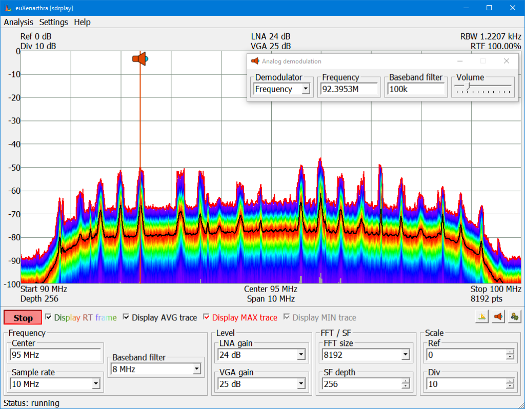
Task: Click 'Depth 256' label
Action: coord(39,299)
